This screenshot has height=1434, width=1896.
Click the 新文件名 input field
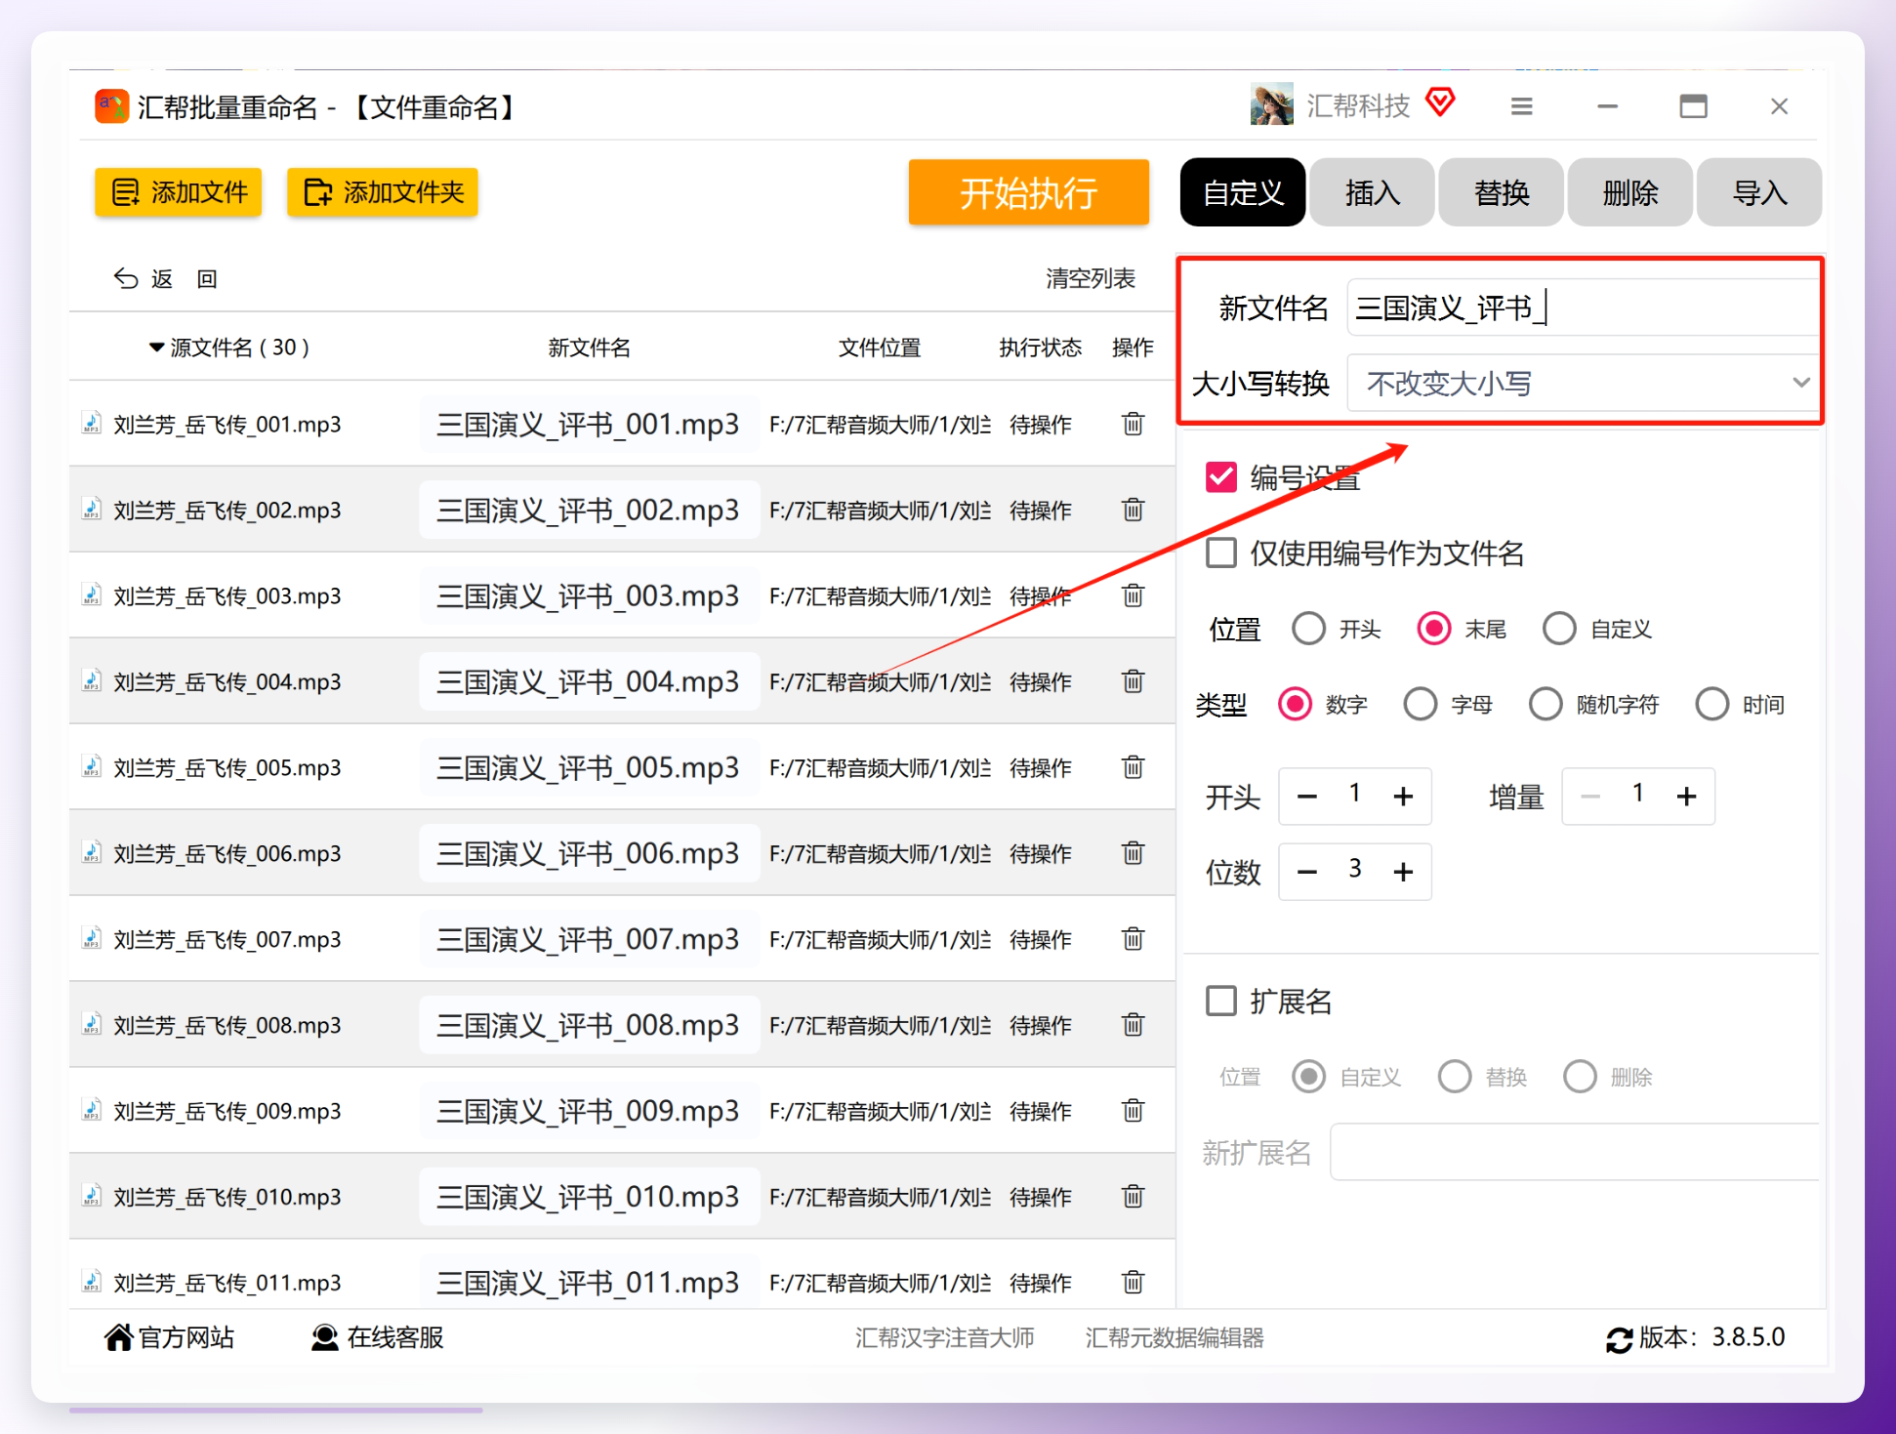pos(1583,308)
